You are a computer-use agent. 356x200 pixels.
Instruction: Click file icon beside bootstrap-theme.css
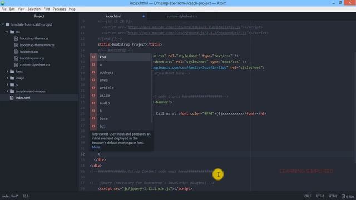click(16, 38)
